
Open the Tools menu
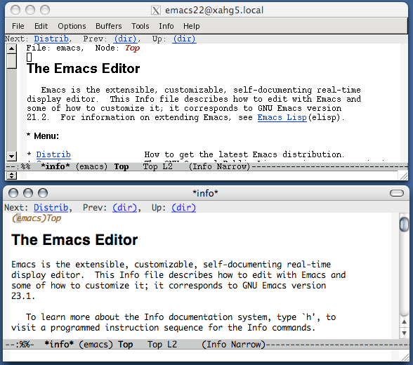(x=140, y=26)
